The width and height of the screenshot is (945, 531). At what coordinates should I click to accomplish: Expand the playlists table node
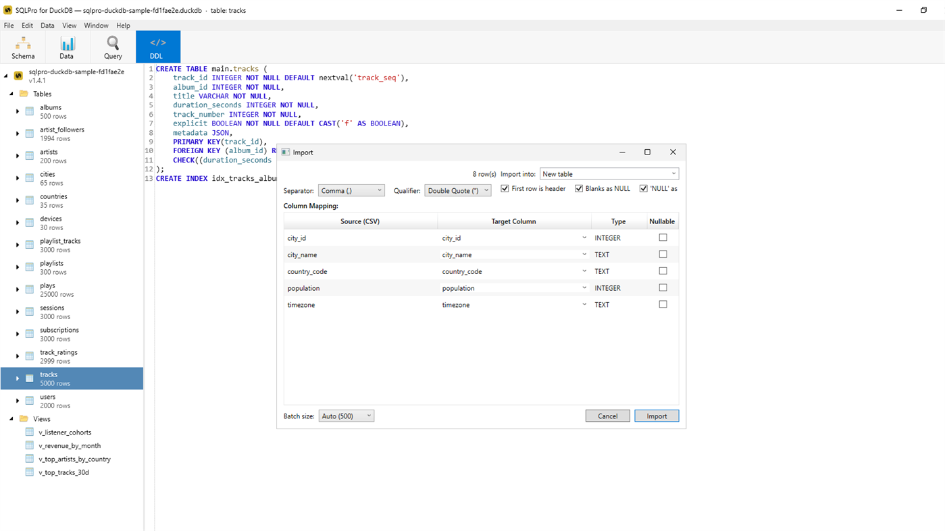[x=18, y=267]
